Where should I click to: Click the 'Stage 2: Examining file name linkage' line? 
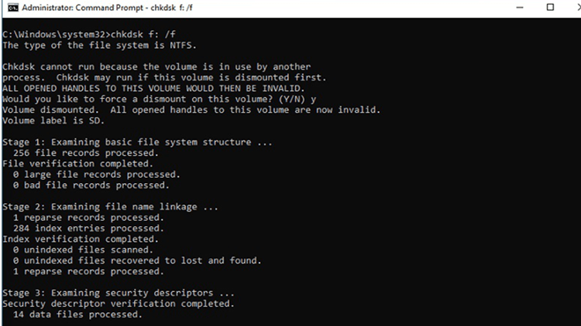(110, 206)
